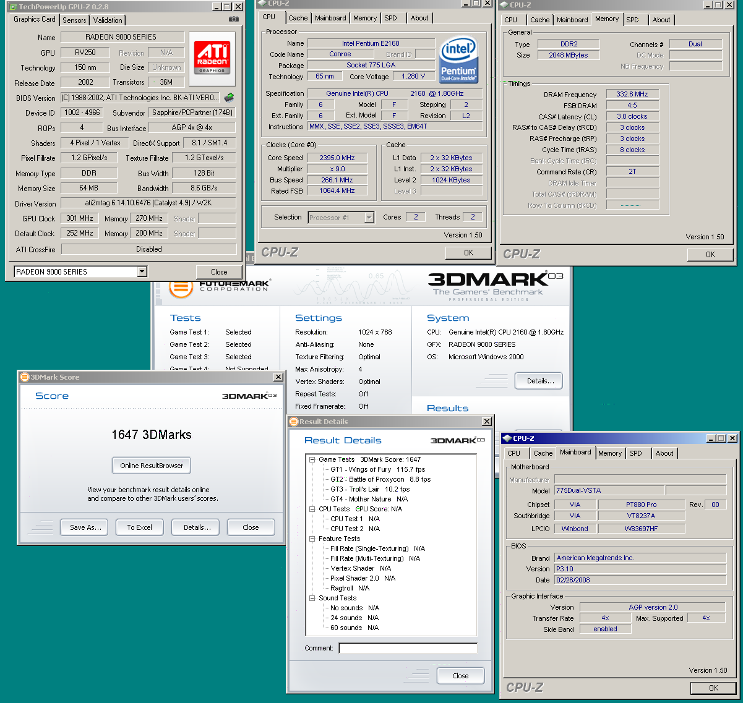Open CPU tab in CPU-Z Mainboard window
This screenshot has width=743, height=703.
[513, 453]
